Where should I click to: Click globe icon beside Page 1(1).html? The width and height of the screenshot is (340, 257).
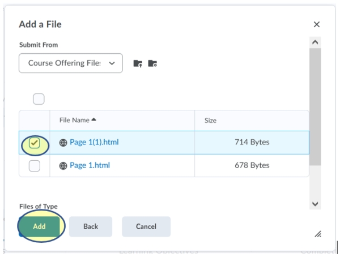tap(63, 143)
